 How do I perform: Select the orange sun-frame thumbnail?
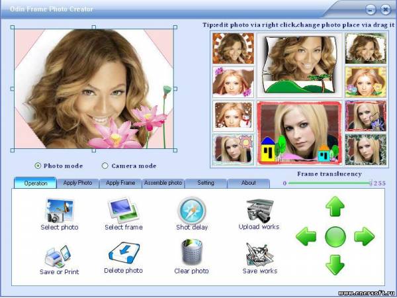click(x=233, y=48)
